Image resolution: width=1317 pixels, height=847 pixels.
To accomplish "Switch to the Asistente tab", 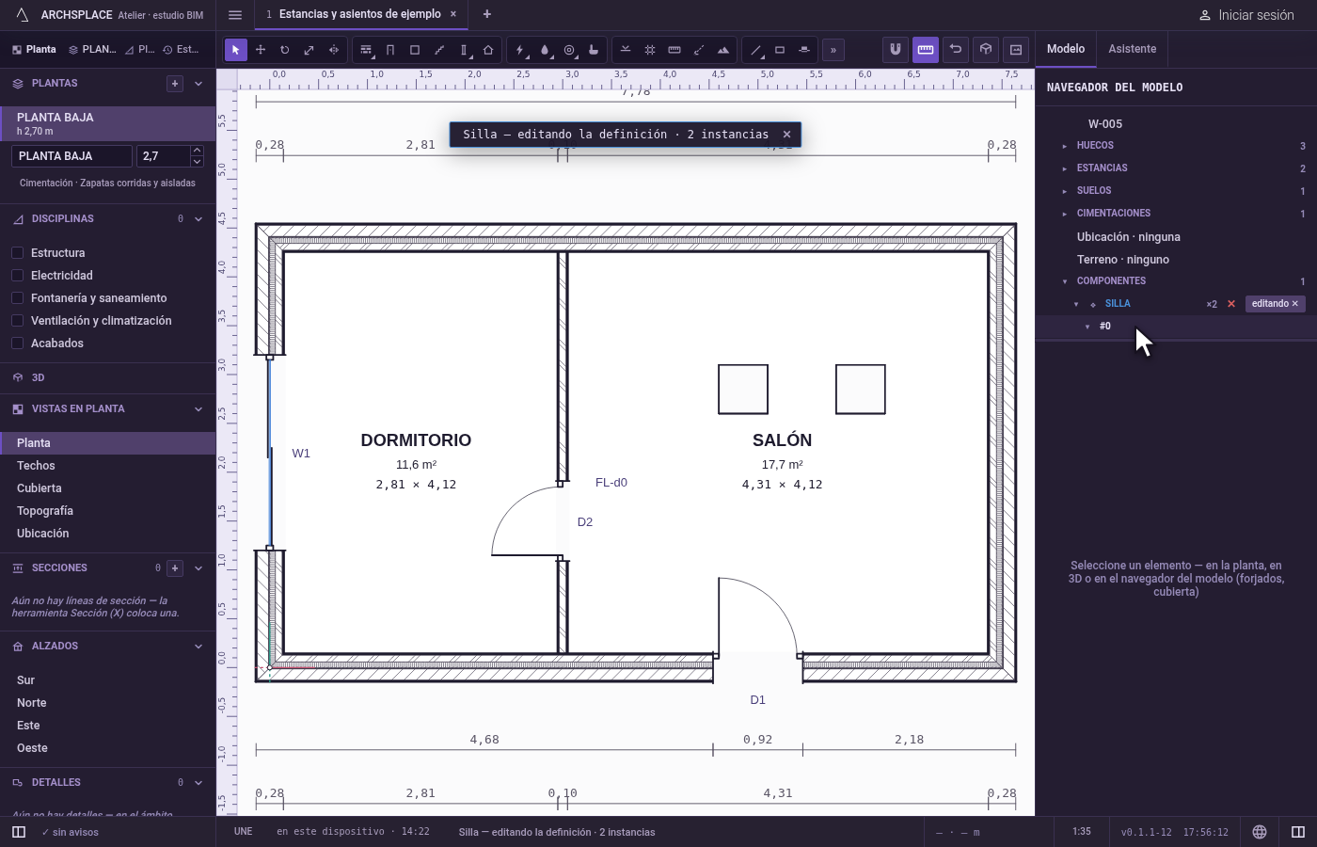I will click(x=1132, y=49).
